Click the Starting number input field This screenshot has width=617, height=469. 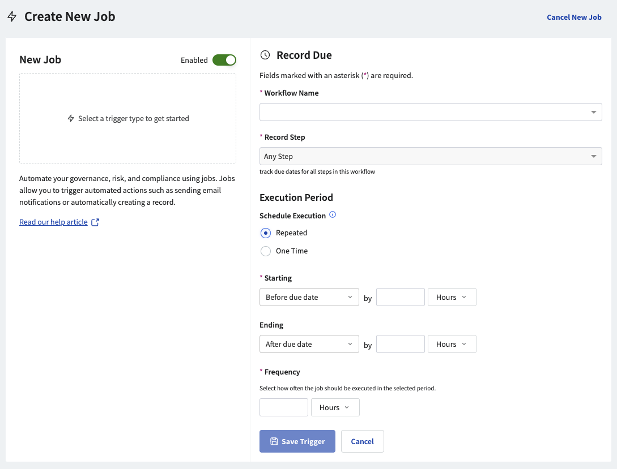click(400, 297)
